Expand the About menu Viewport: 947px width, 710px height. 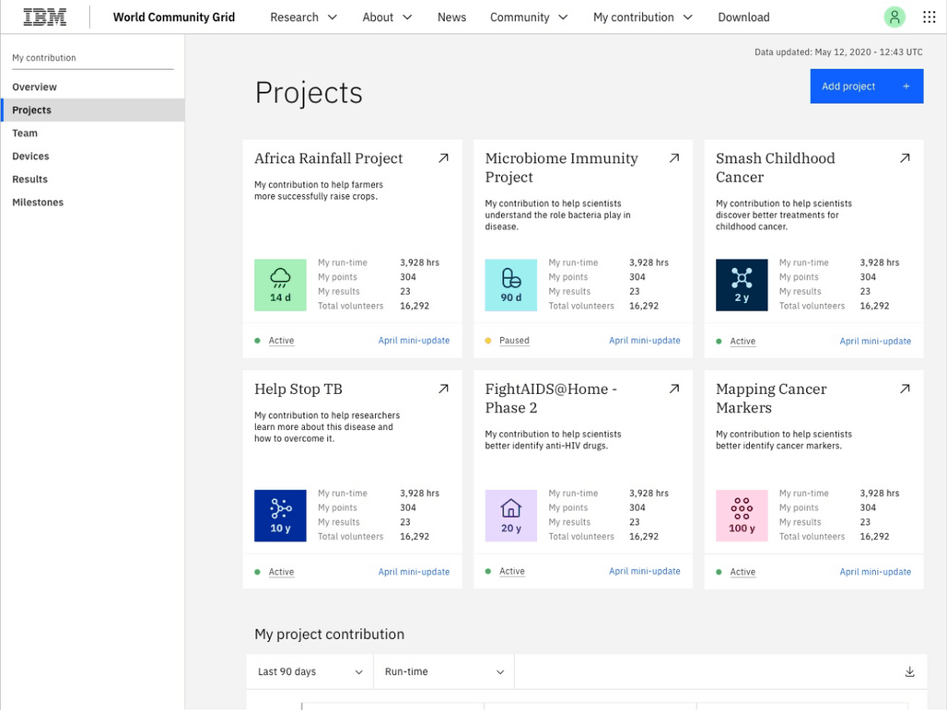pyautogui.click(x=387, y=17)
